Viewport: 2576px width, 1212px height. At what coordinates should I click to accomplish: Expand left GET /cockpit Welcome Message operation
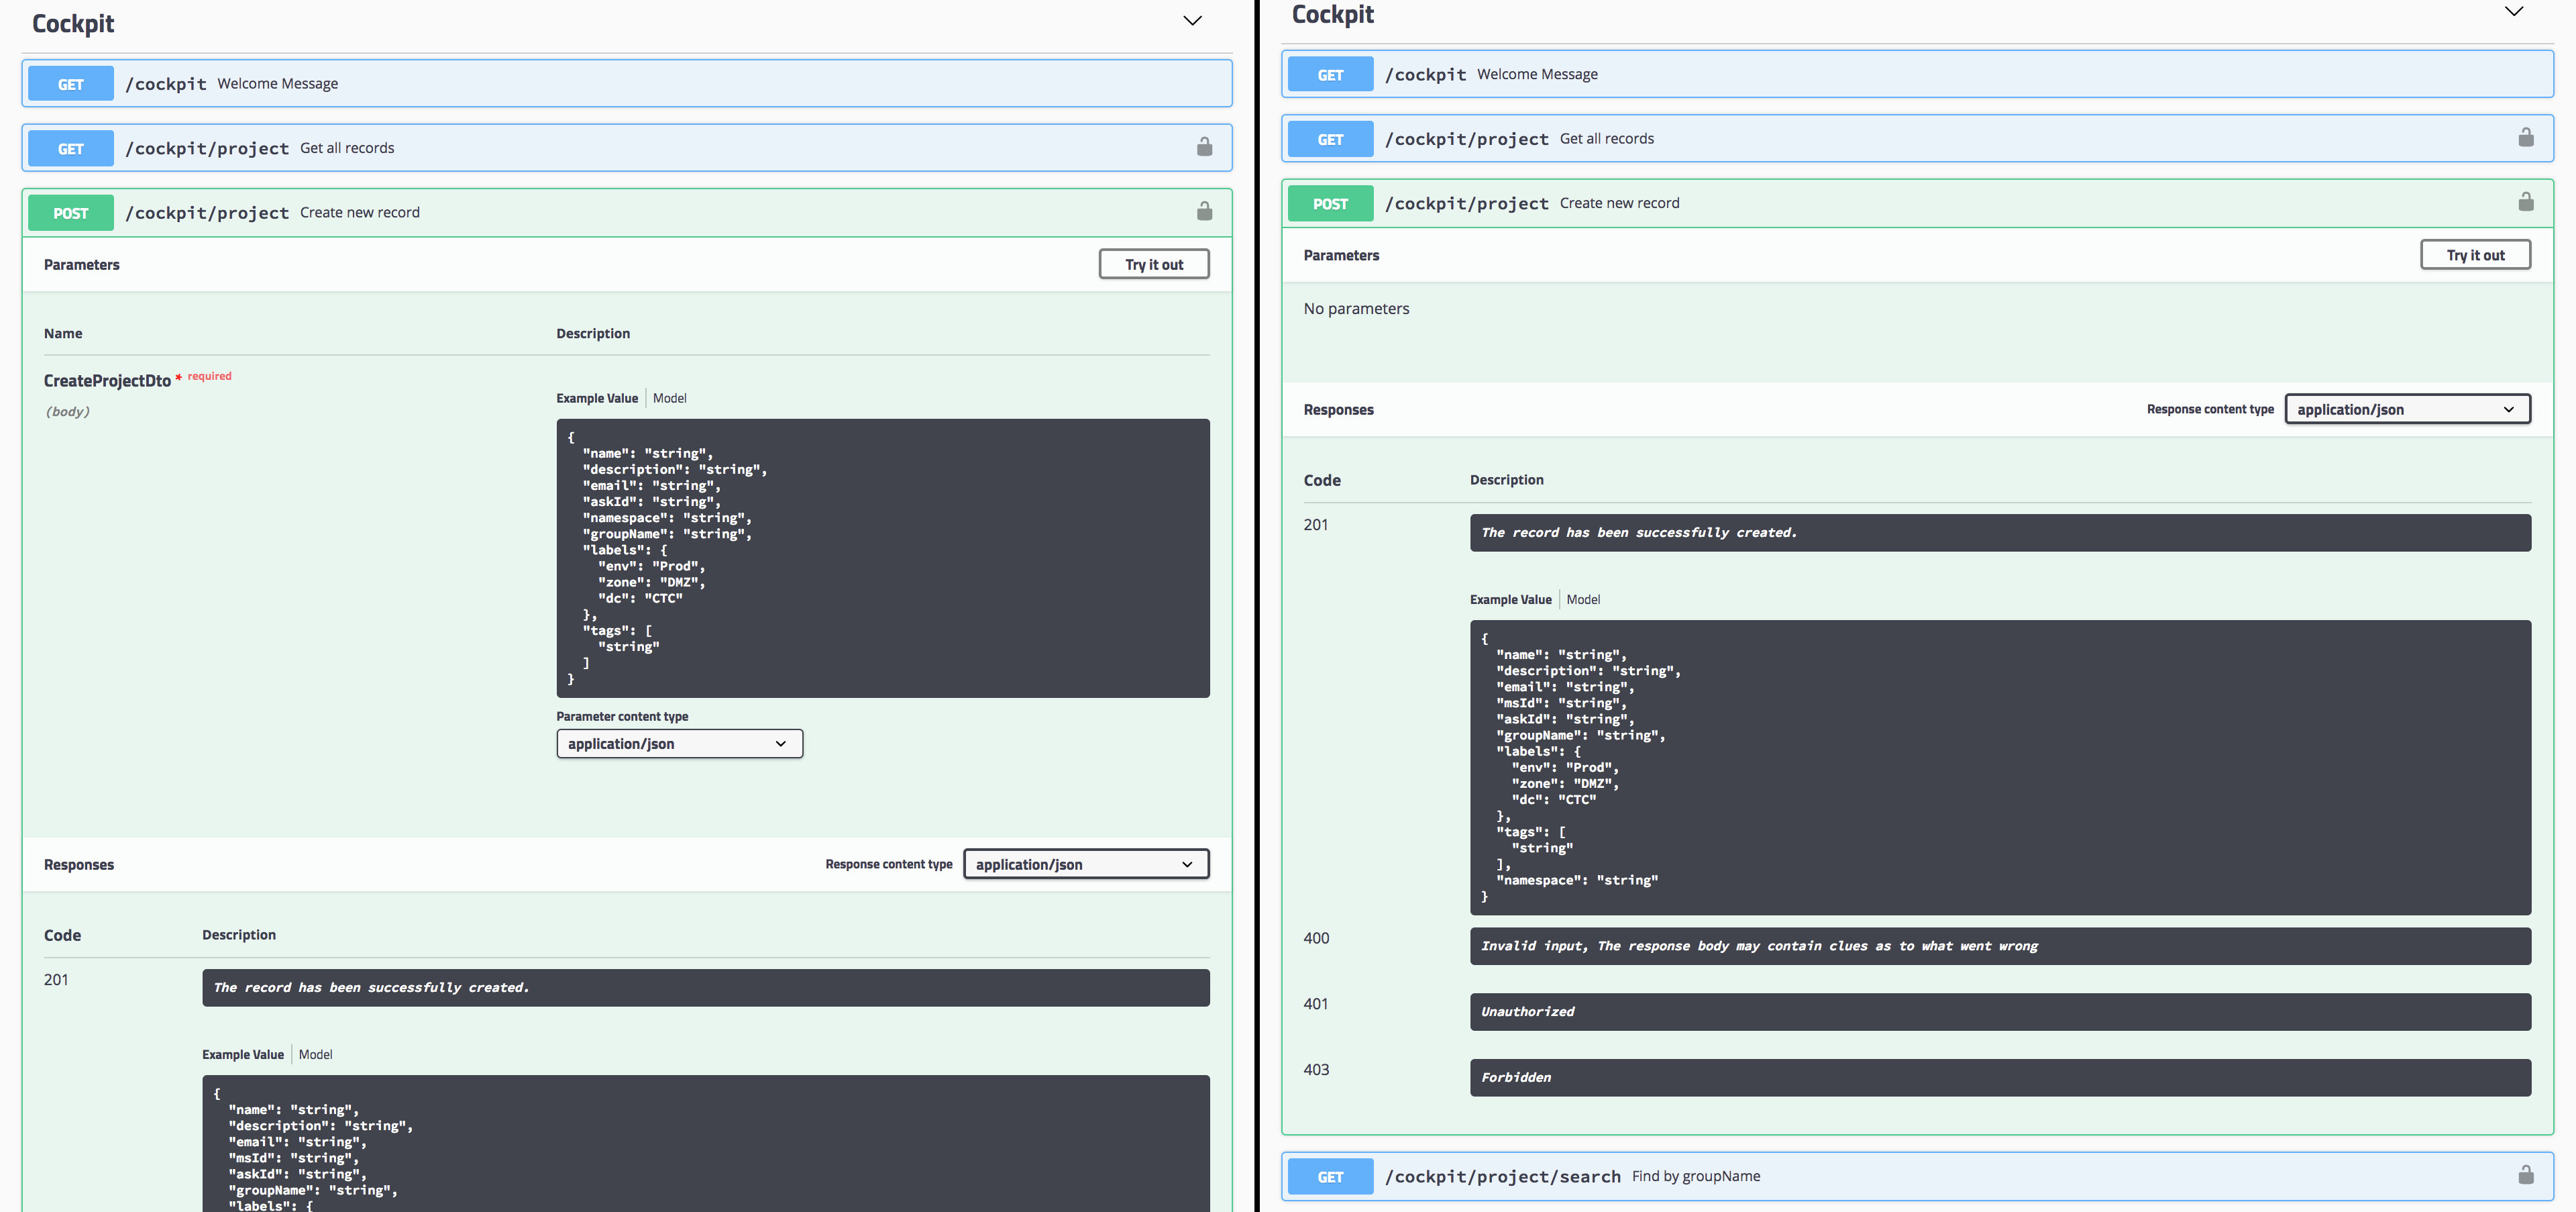tap(627, 84)
